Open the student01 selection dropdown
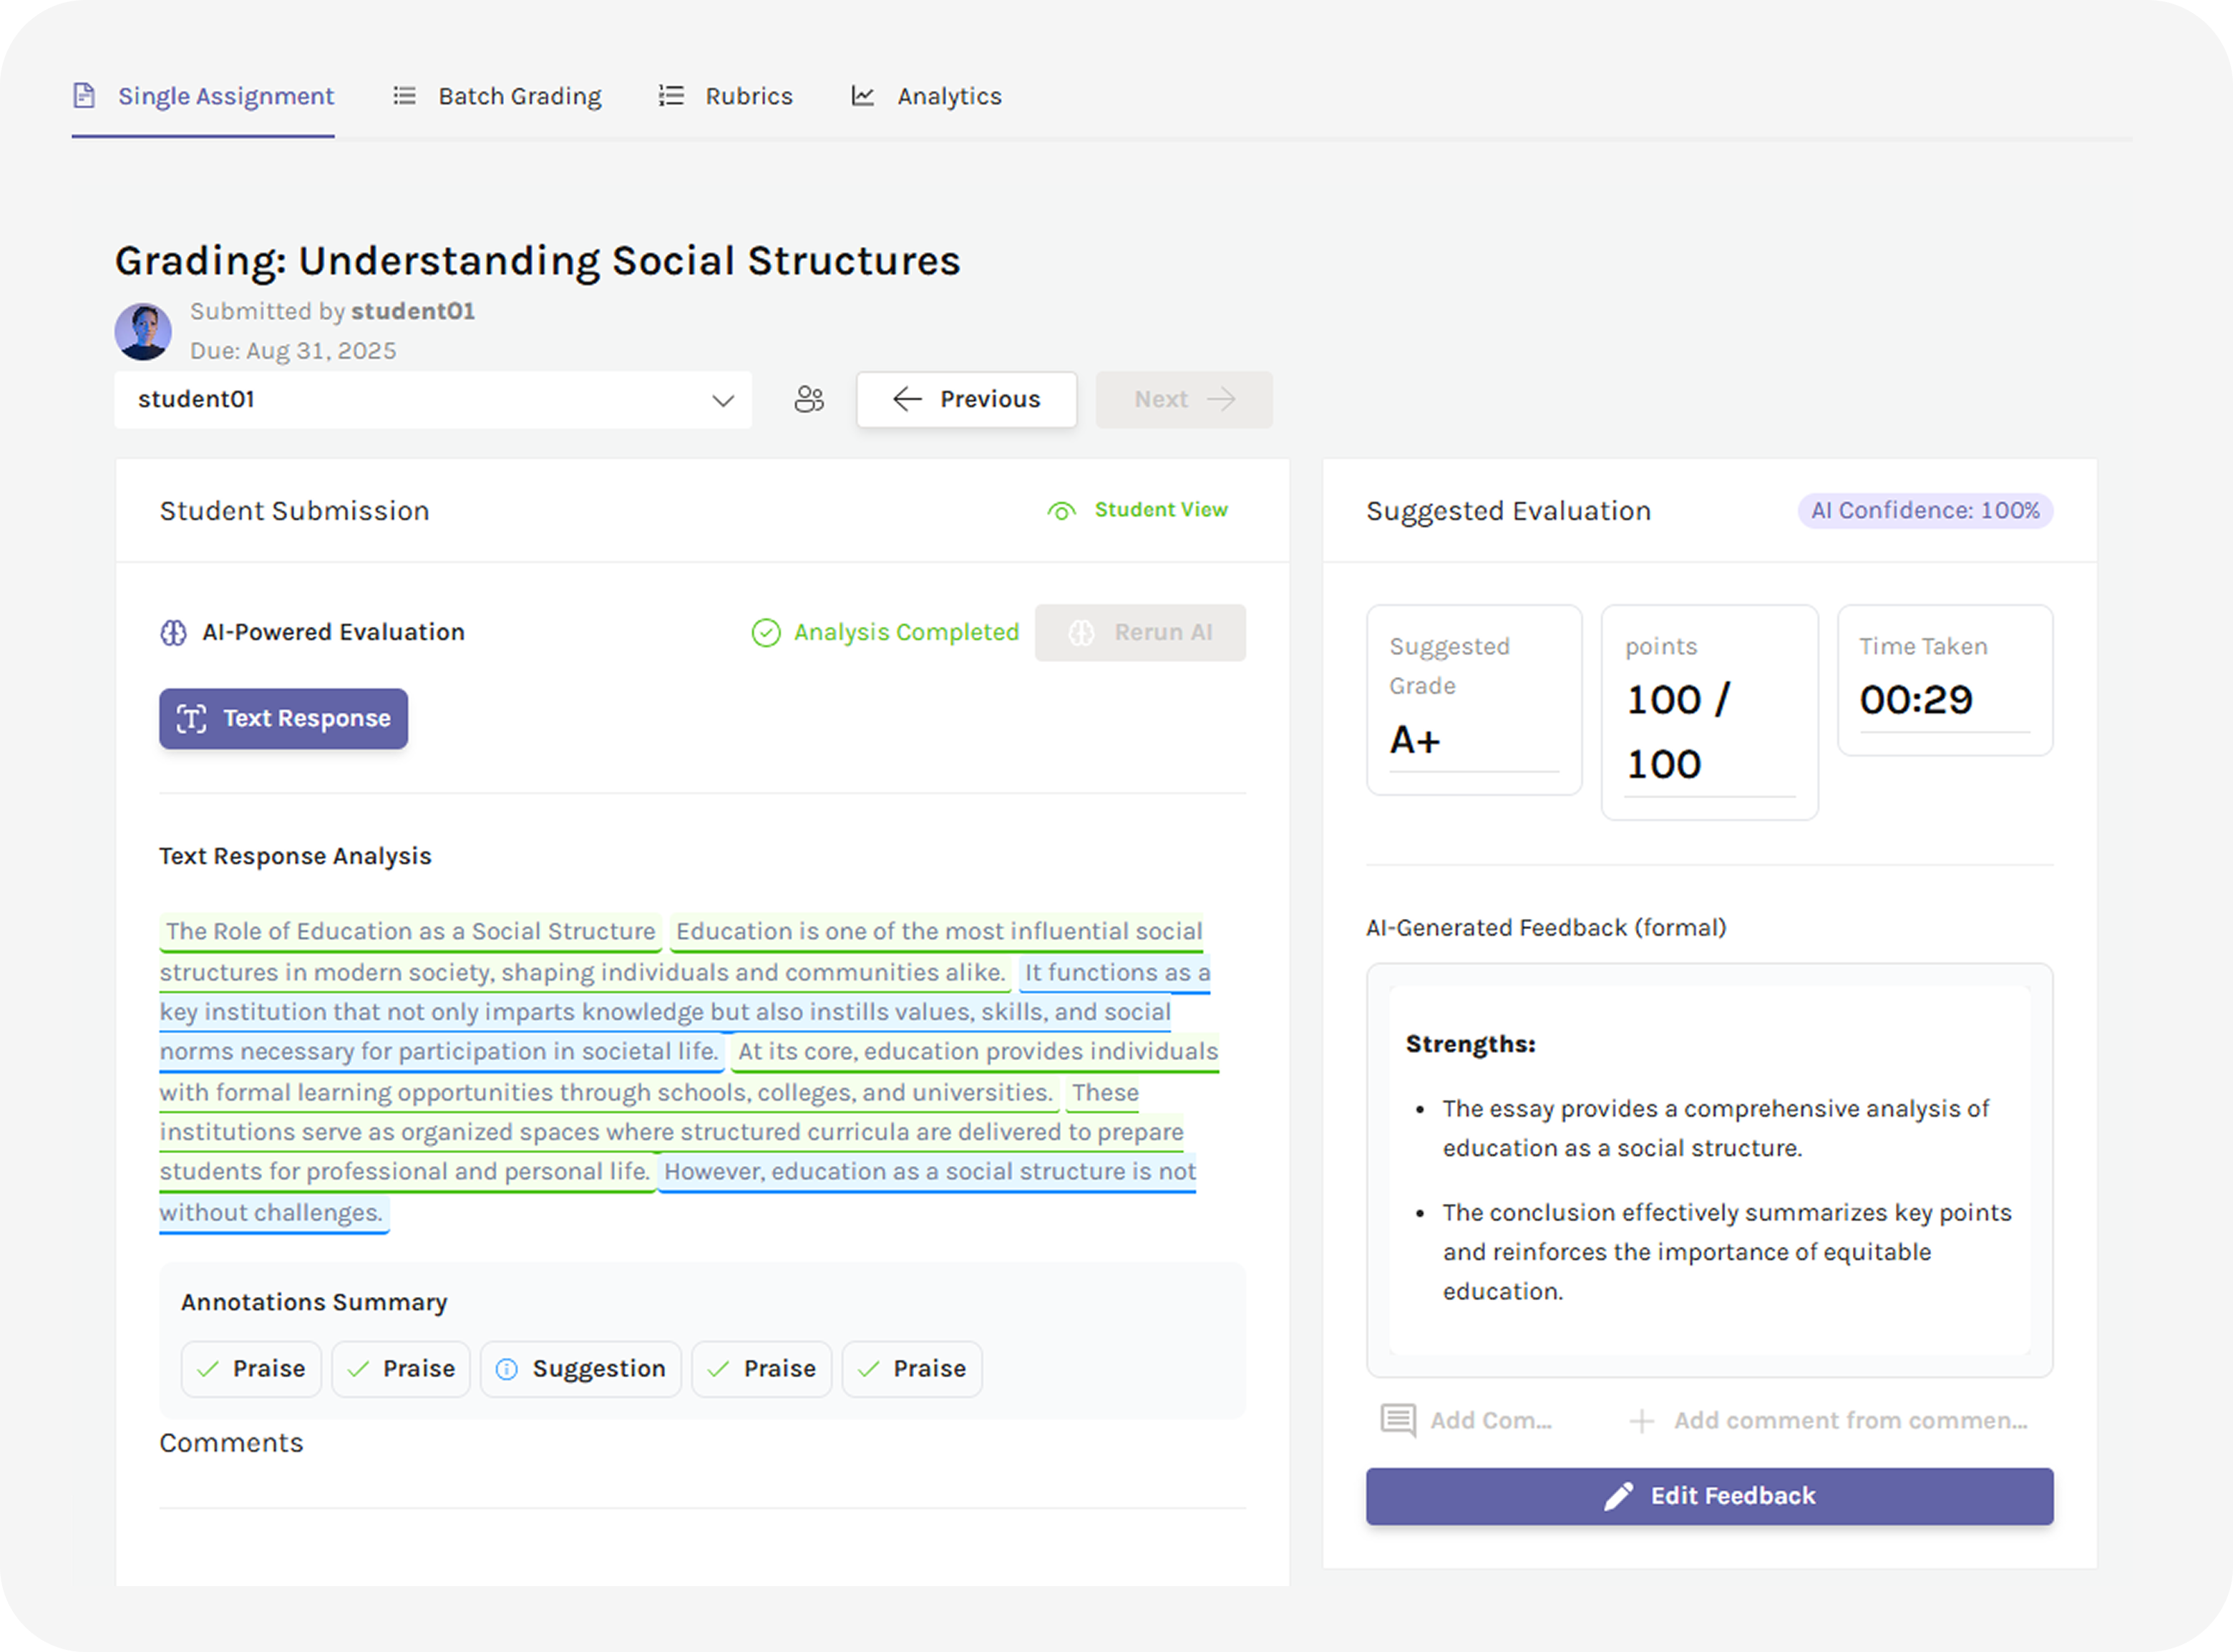The width and height of the screenshot is (2233, 1652). [432, 400]
